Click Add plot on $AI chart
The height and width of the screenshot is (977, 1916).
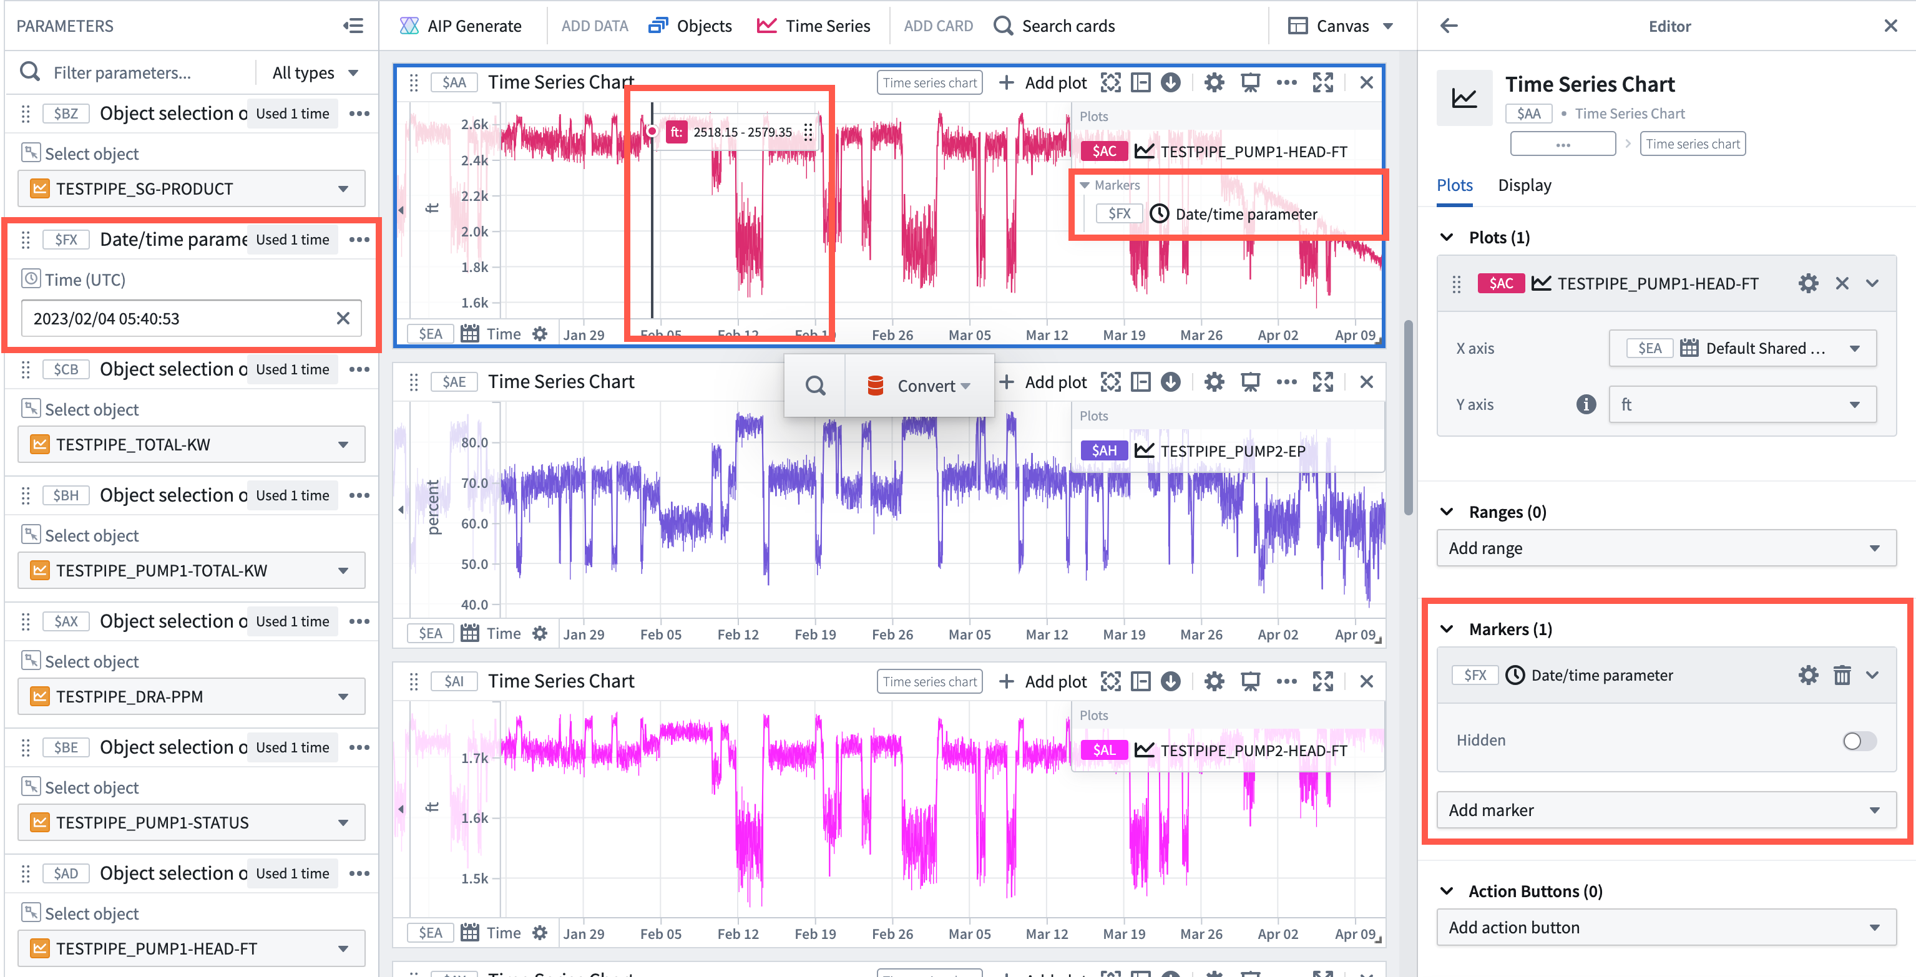coord(1042,681)
